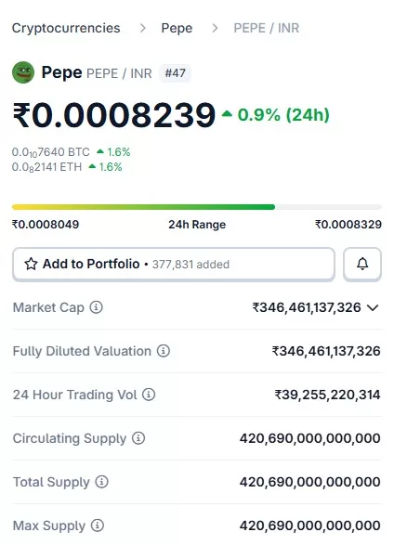Open the price alert bell icon
Viewport: 394px width, 545px height.
[362, 264]
